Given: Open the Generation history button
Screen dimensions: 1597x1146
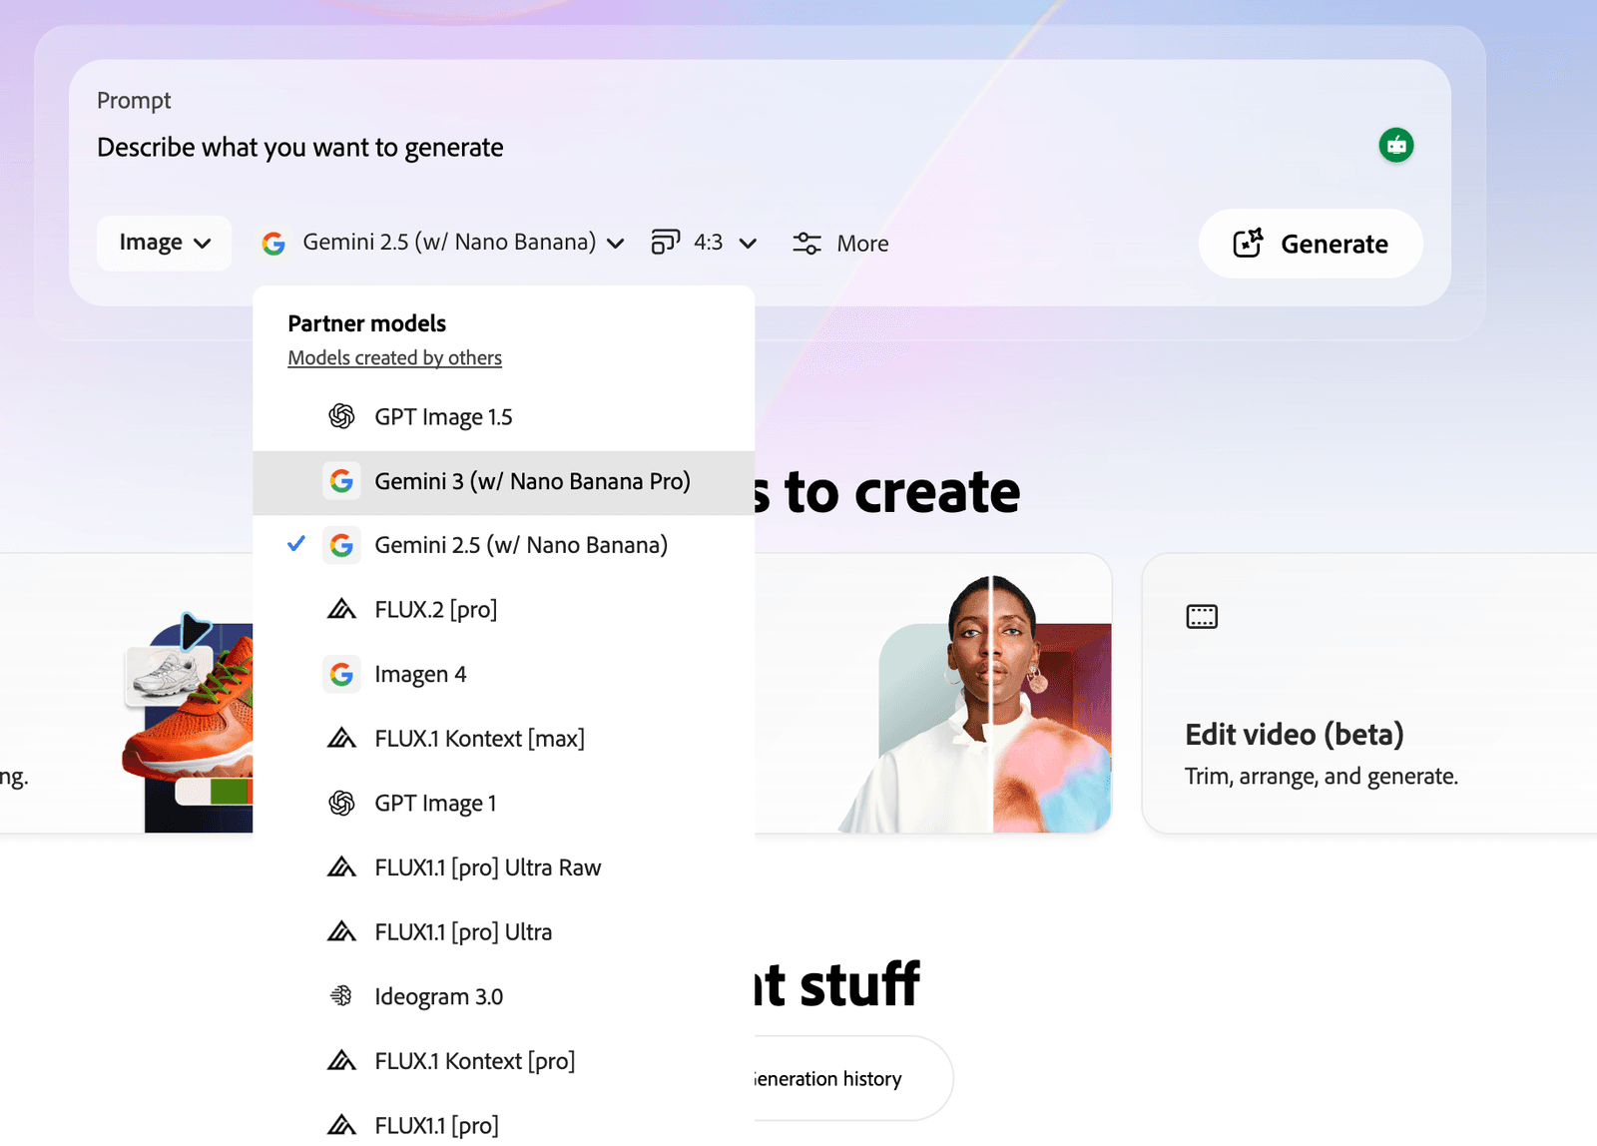Looking at the screenshot, I should pyautogui.click(x=853, y=1079).
